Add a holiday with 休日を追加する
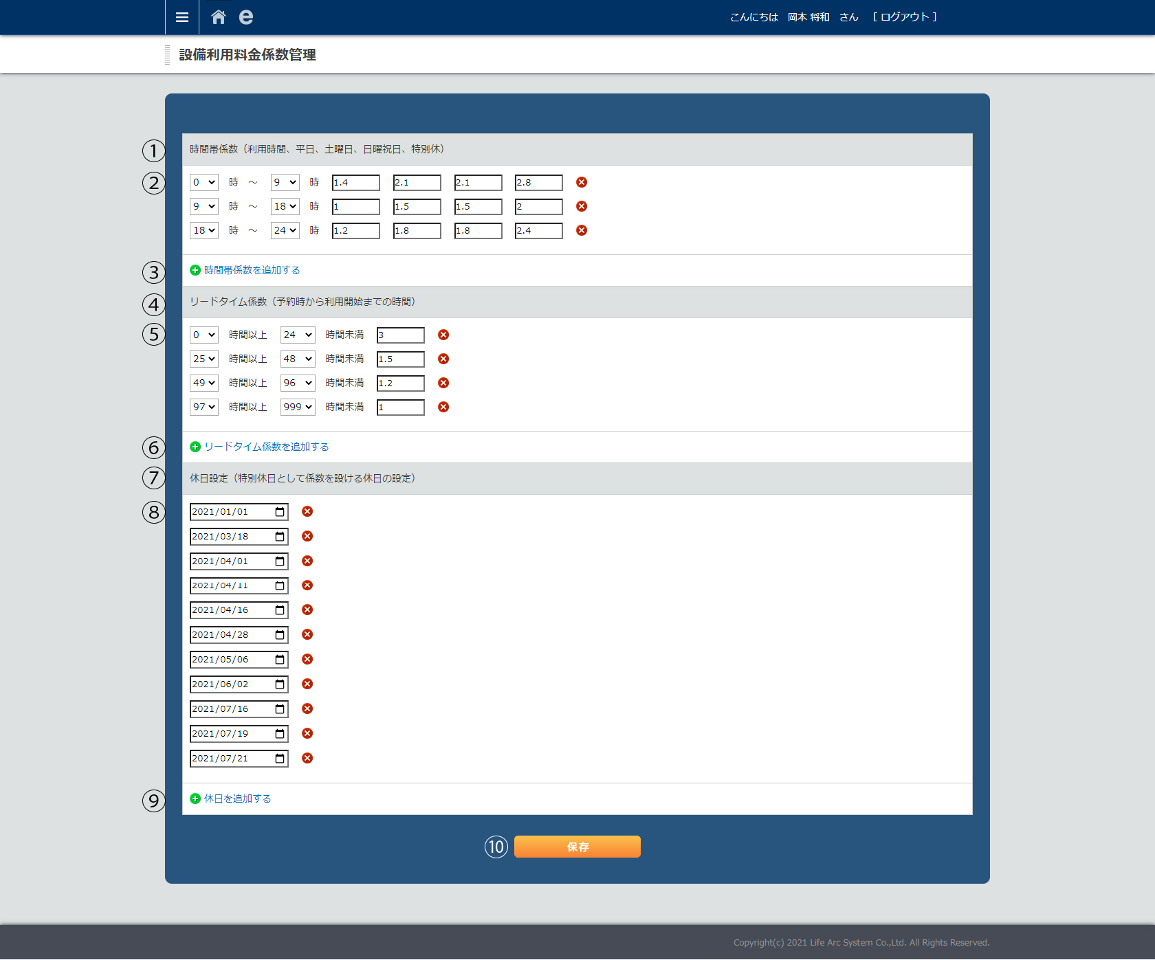1155x960 pixels. click(x=237, y=799)
